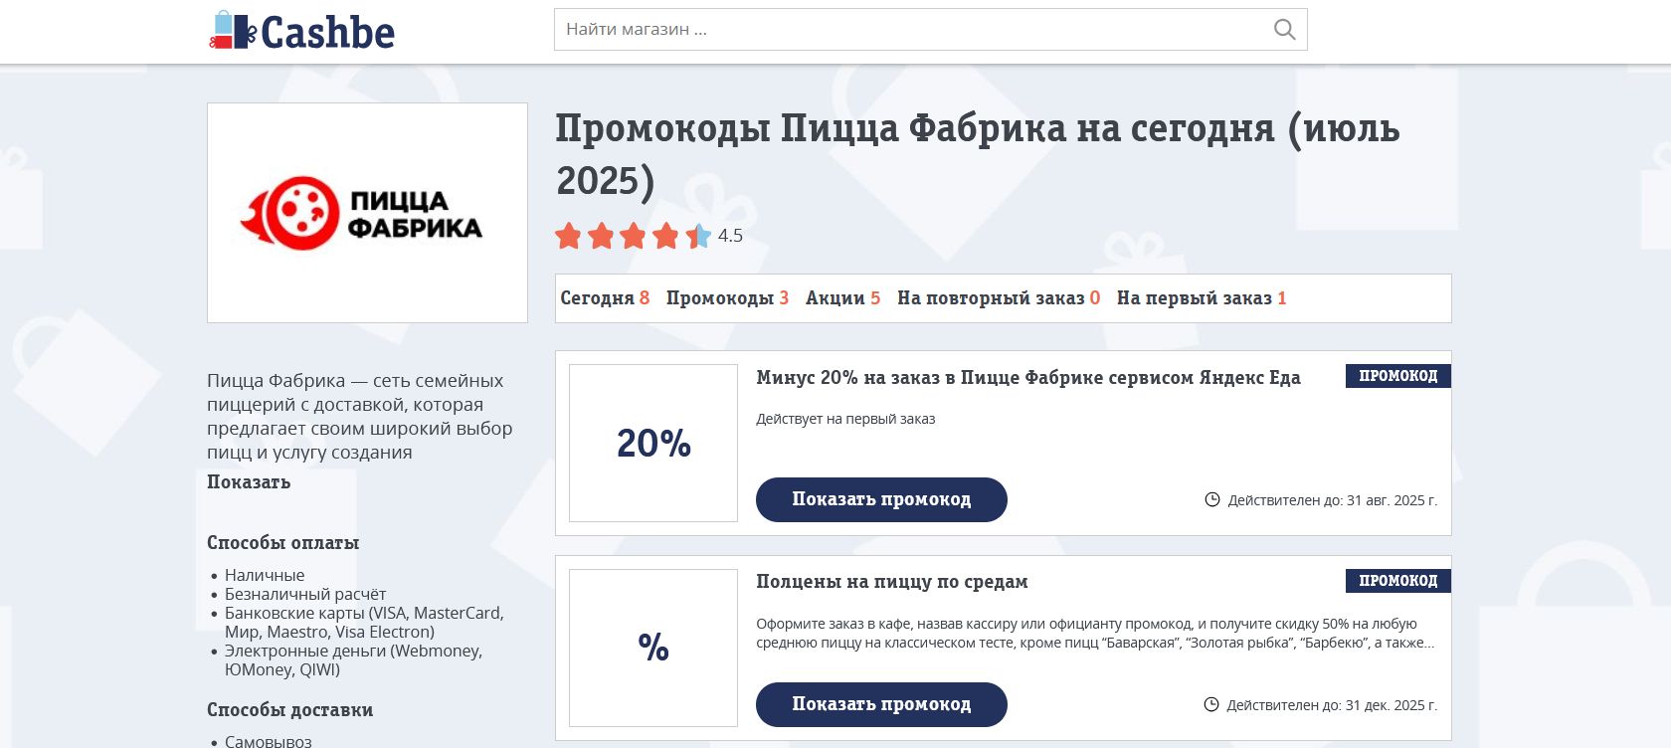
Task: Click the 4.5 rating value
Action: (x=730, y=236)
